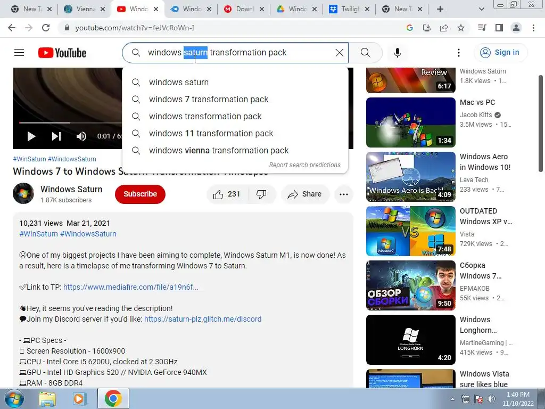The height and width of the screenshot is (409, 545).
Task: Open the saturn-plz.glitch.me discord link
Action: (x=203, y=319)
